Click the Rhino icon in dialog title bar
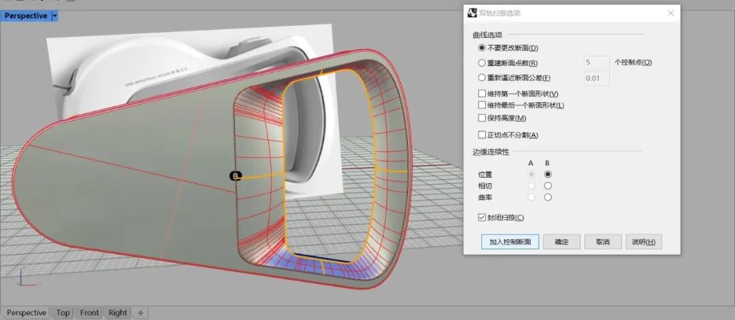Image resolution: width=735 pixels, height=320 pixels. 472,13
